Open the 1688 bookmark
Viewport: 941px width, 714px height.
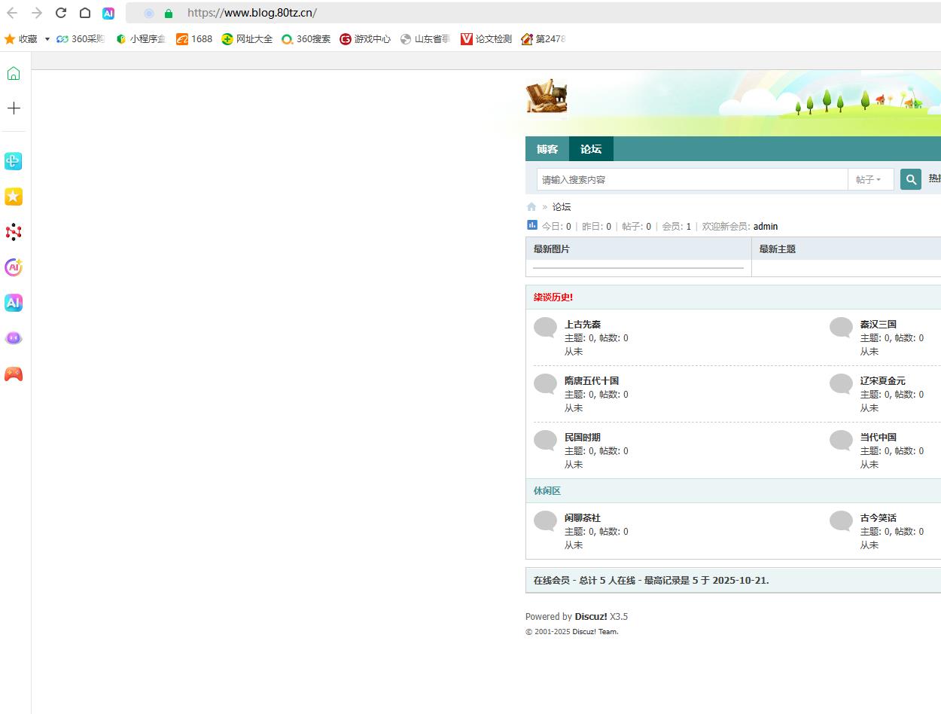coord(194,39)
